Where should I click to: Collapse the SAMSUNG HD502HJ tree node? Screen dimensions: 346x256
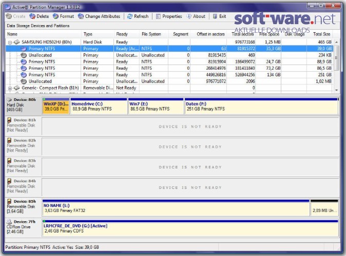pyautogui.click(x=10, y=42)
